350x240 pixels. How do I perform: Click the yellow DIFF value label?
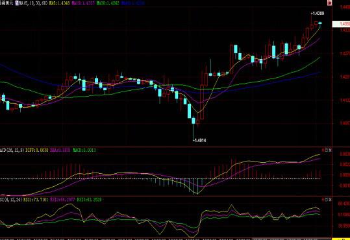pos(37,150)
